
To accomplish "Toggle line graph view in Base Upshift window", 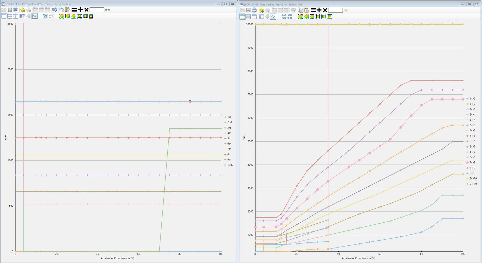I will (x=273, y=17).
